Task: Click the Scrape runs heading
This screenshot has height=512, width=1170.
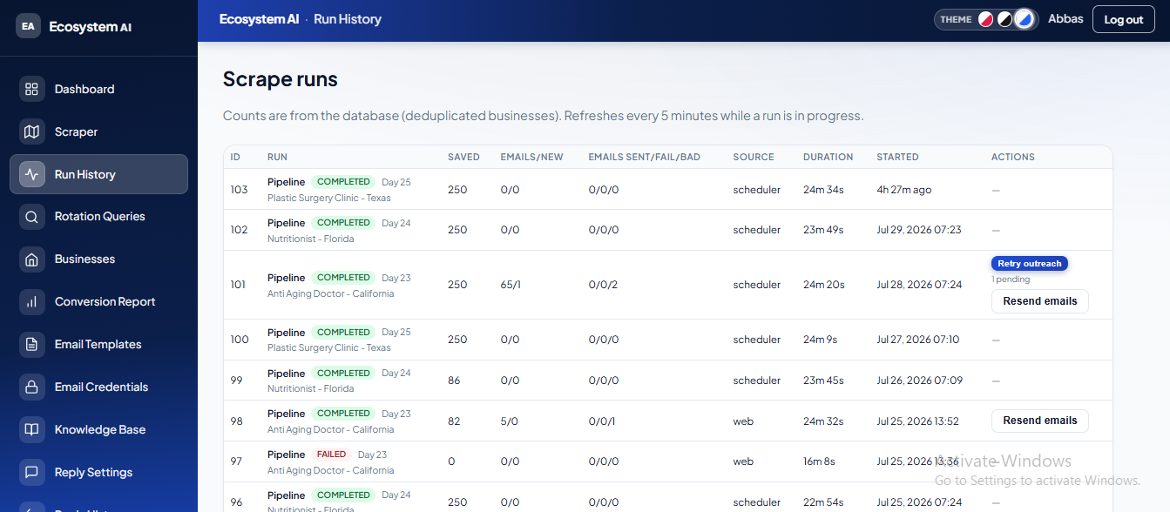Action: pyautogui.click(x=281, y=79)
